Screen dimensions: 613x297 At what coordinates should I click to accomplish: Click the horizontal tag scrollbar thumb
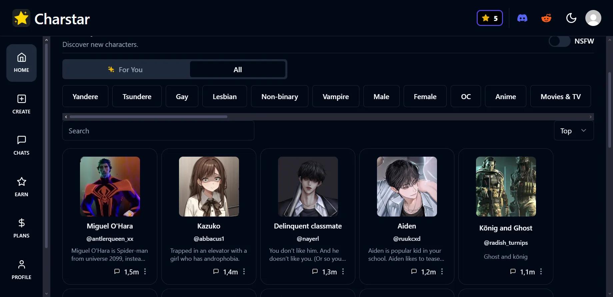148,117
